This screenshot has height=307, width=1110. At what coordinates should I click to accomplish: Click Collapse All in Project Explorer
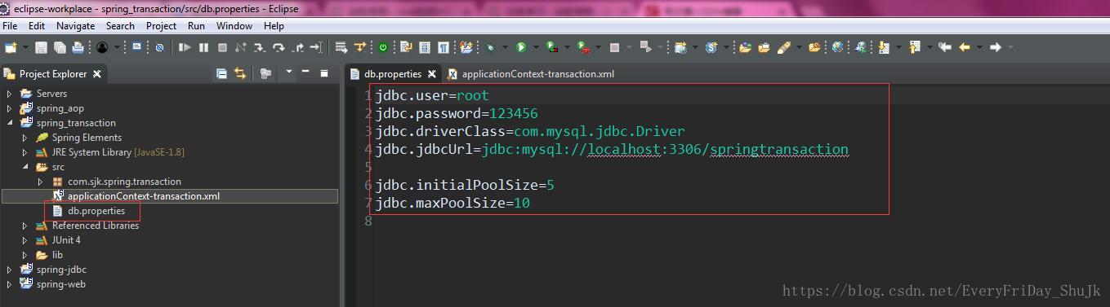coord(221,73)
